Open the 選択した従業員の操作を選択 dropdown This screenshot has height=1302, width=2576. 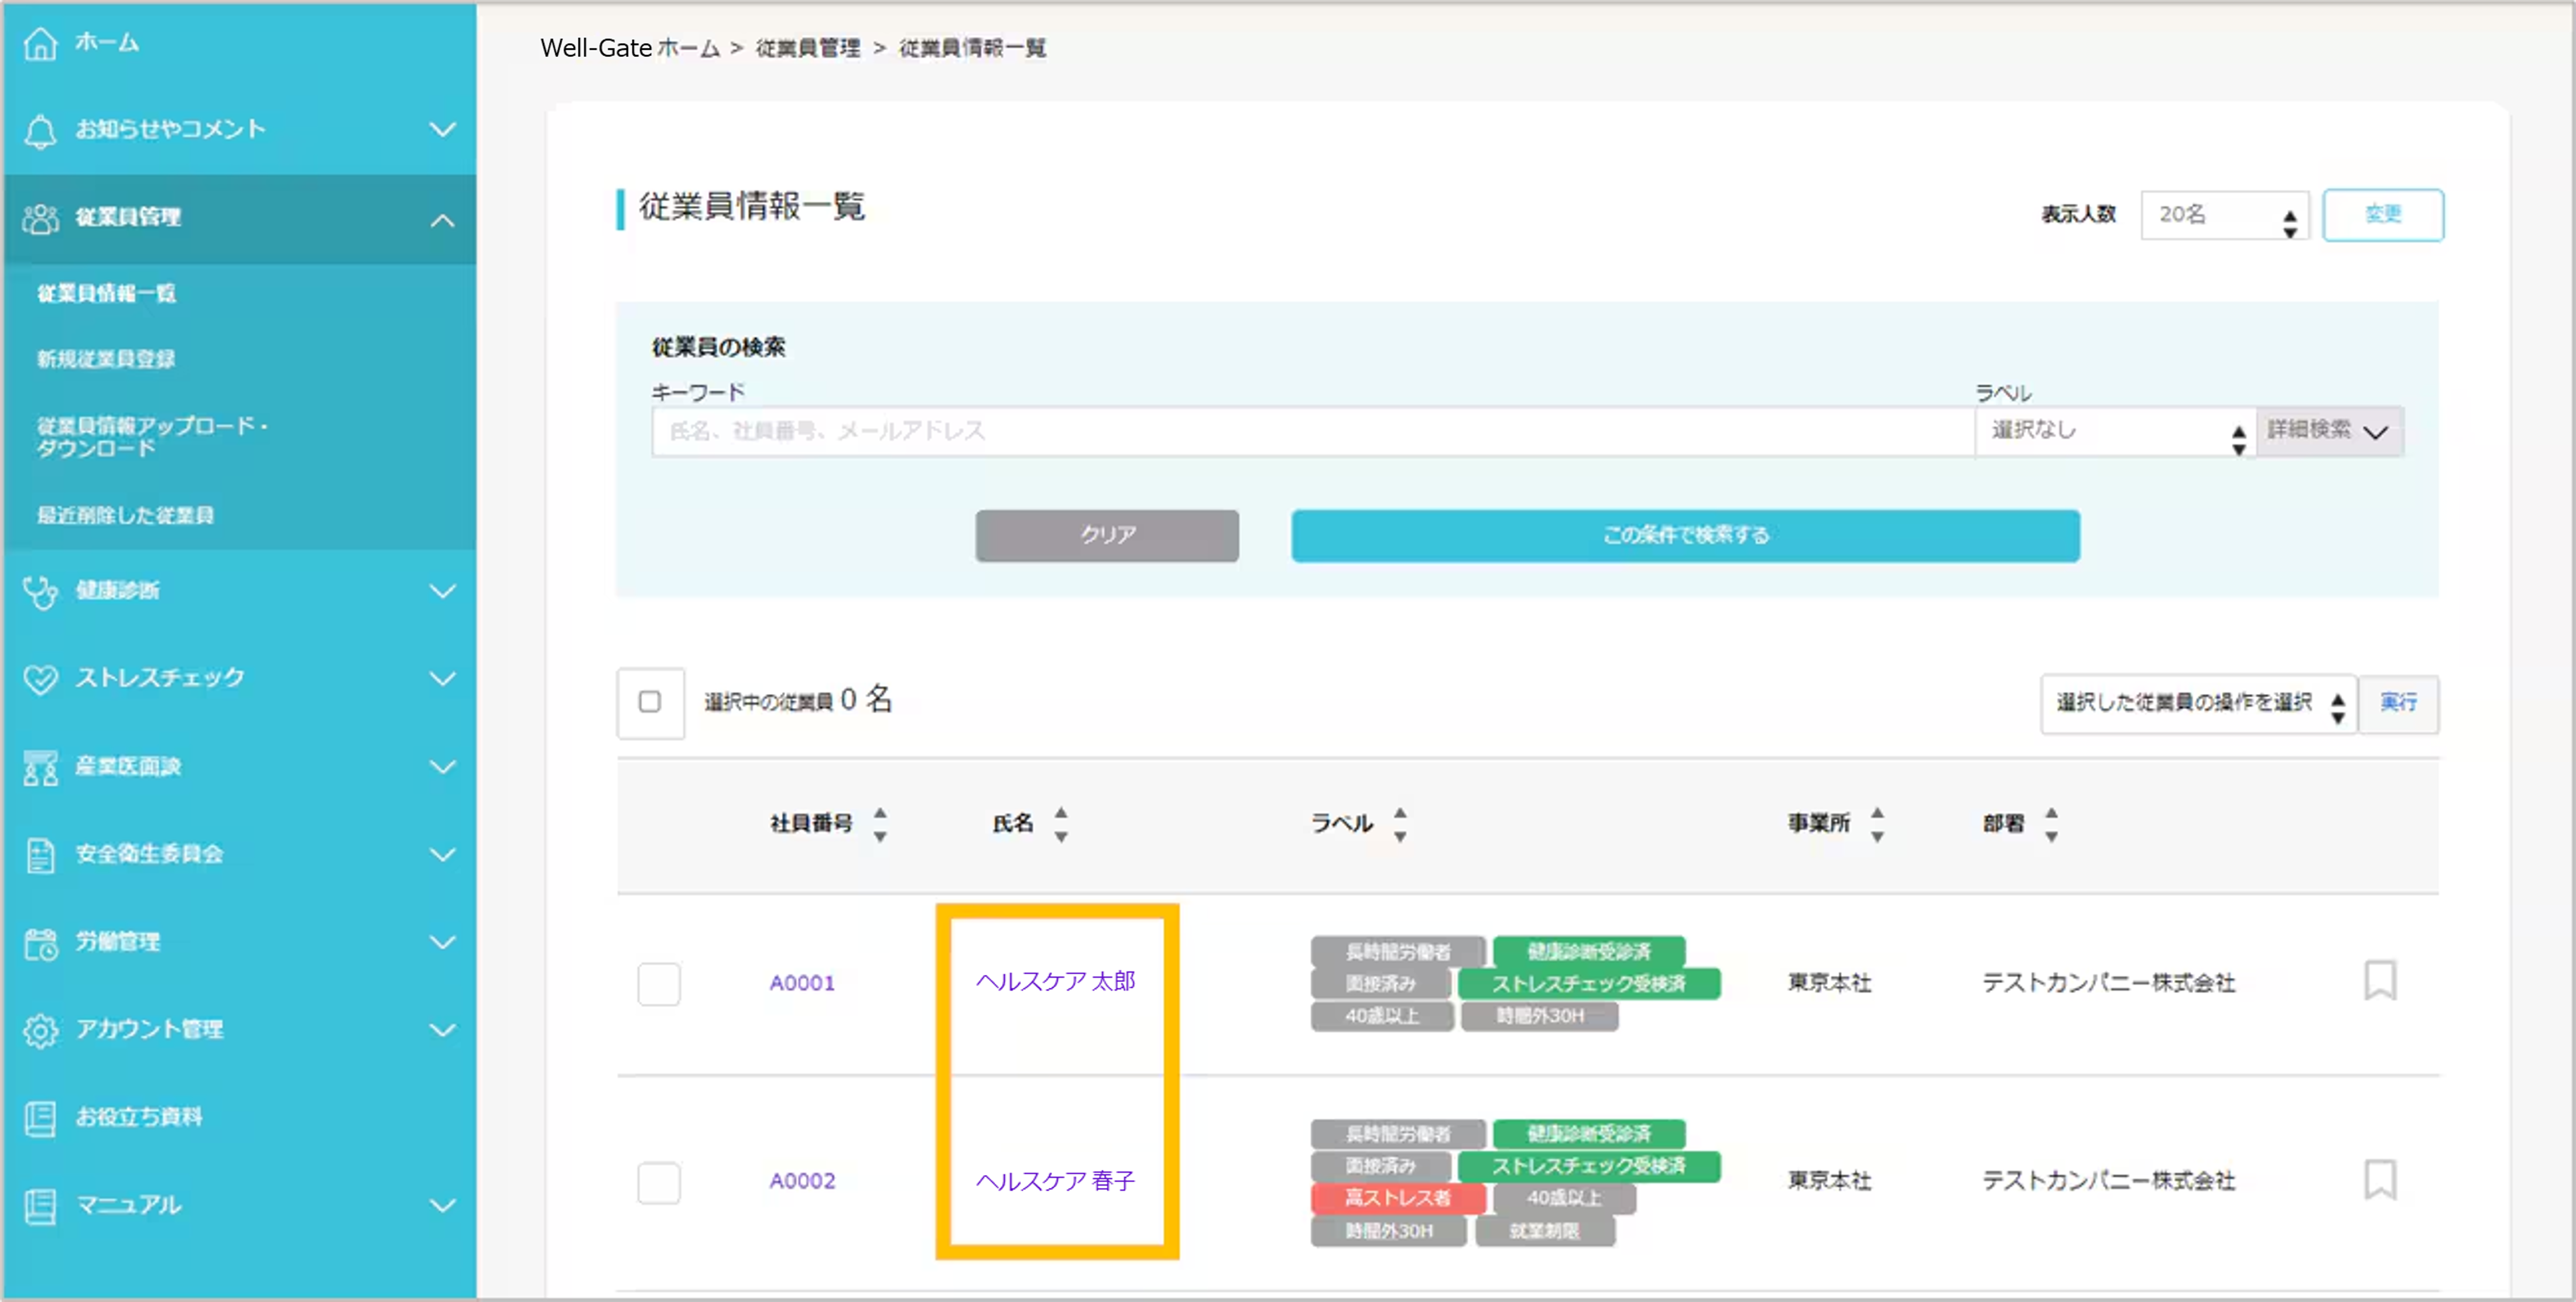(2198, 703)
